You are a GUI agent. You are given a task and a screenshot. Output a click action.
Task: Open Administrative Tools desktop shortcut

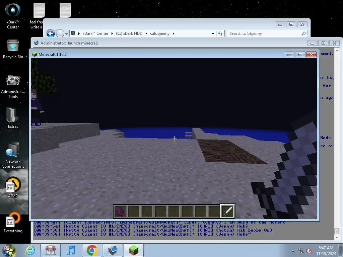(x=13, y=87)
